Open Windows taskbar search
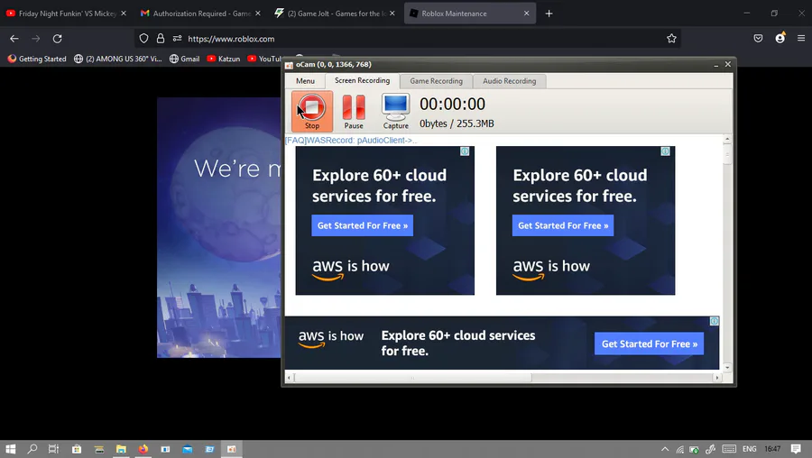 pos(32,449)
